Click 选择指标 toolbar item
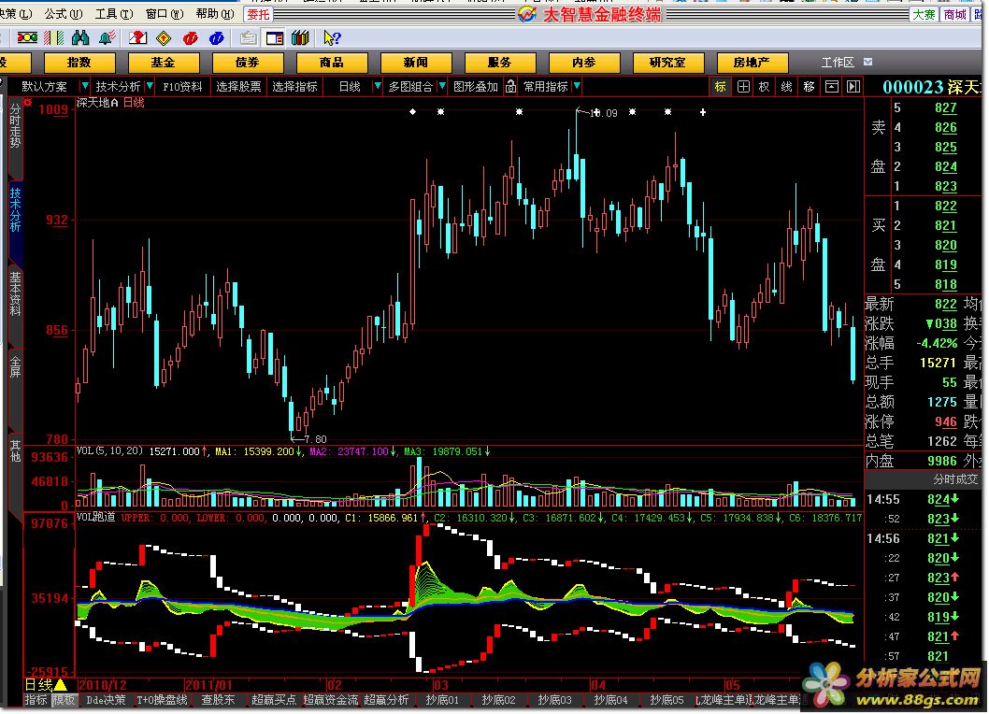This screenshot has width=989, height=714. pos(294,86)
